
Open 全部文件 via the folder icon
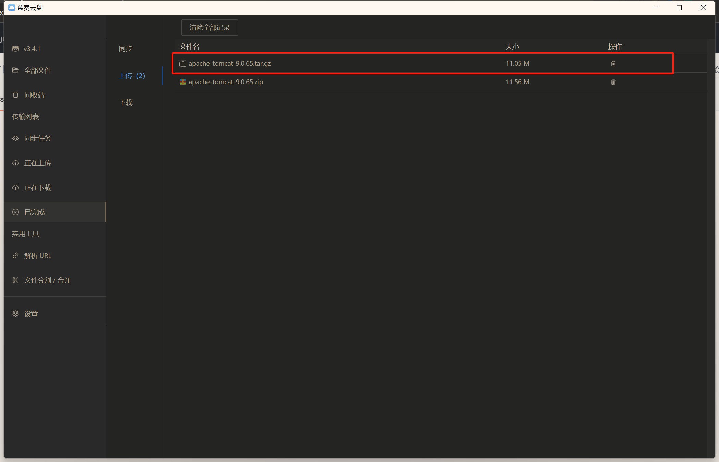point(15,70)
